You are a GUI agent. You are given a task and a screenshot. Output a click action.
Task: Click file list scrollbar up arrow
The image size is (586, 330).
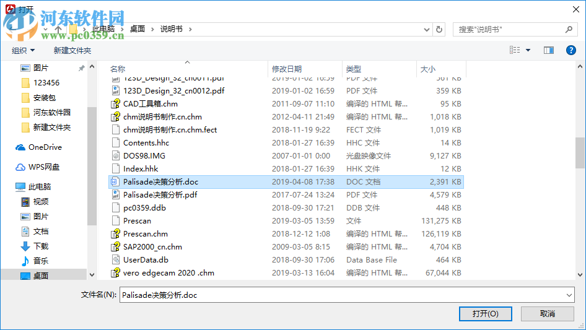(x=580, y=66)
